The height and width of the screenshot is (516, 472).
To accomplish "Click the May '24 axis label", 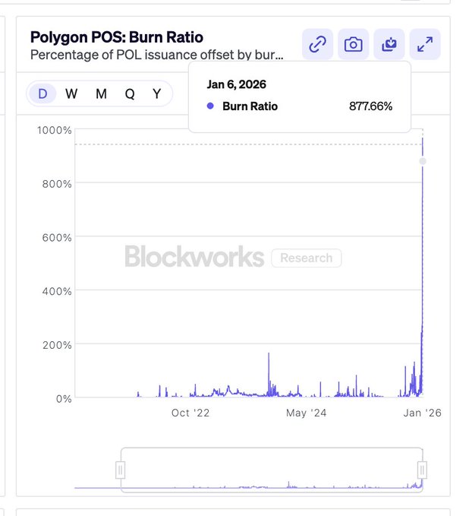I will pos(307,413).
